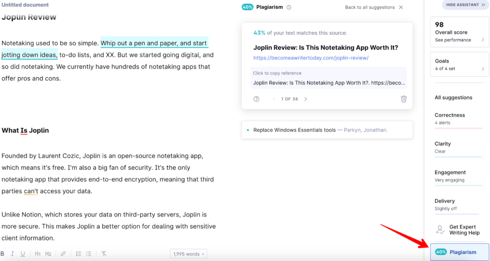The image size is (490, 261).
Task: Click the clear formatting icon
Action: (104, 254)
